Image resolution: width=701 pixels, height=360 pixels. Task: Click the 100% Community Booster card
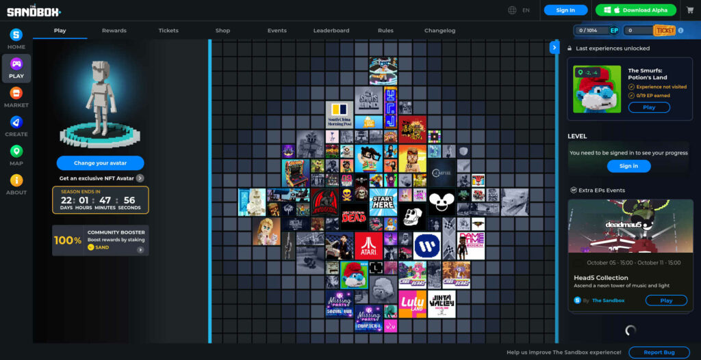pos(101,240)
